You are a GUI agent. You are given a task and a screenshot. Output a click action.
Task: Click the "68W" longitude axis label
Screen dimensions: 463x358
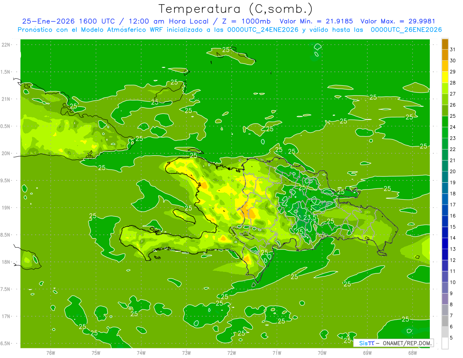tap(412, 353)
